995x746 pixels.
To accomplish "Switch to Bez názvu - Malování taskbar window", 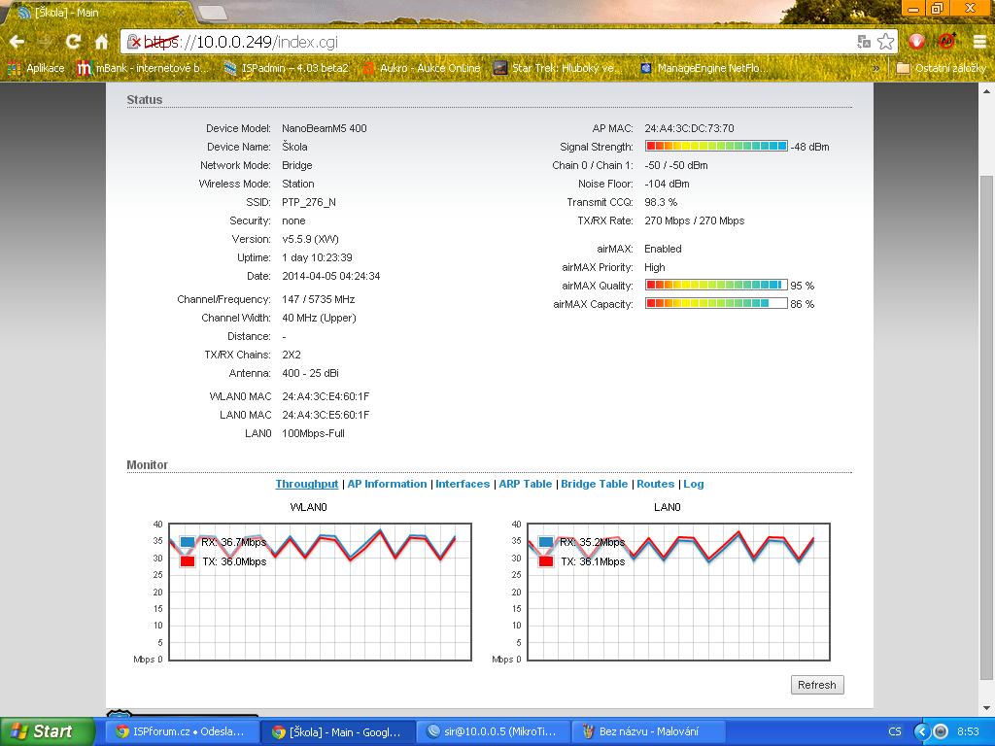I will [647, 732].
